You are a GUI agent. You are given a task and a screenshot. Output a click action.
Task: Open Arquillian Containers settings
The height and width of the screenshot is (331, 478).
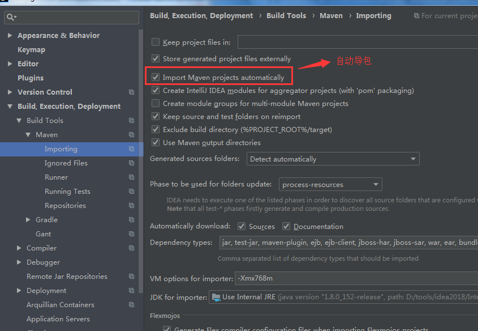(x=61, y=305)
